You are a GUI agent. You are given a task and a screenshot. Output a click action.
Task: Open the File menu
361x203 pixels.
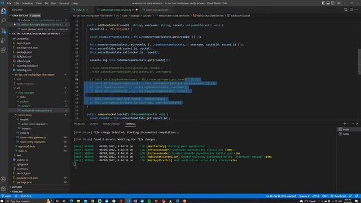[9, 3]
